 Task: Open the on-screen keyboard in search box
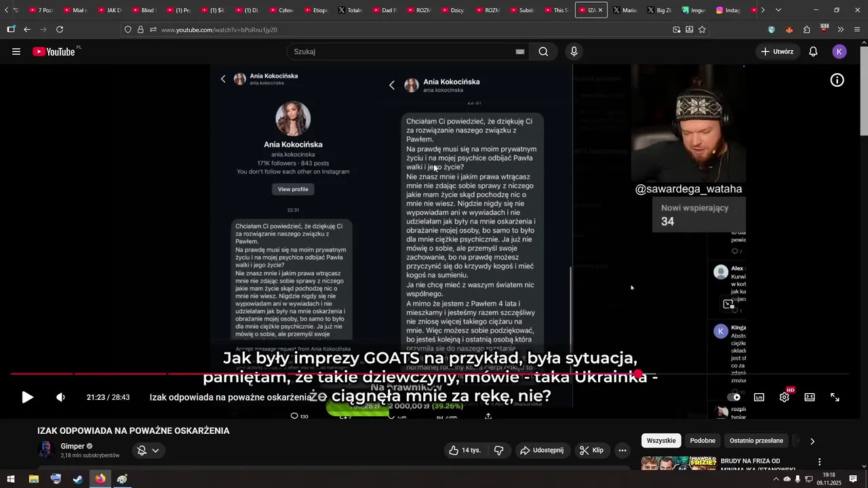pos(520,52)
